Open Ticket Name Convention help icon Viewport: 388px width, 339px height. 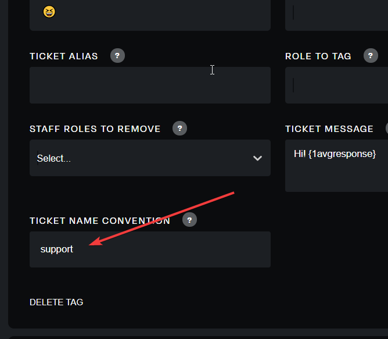pos(189,220)
